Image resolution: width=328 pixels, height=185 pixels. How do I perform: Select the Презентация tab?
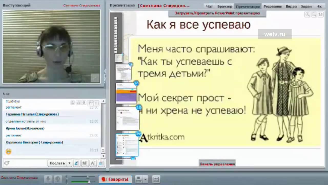coord(248,6)
